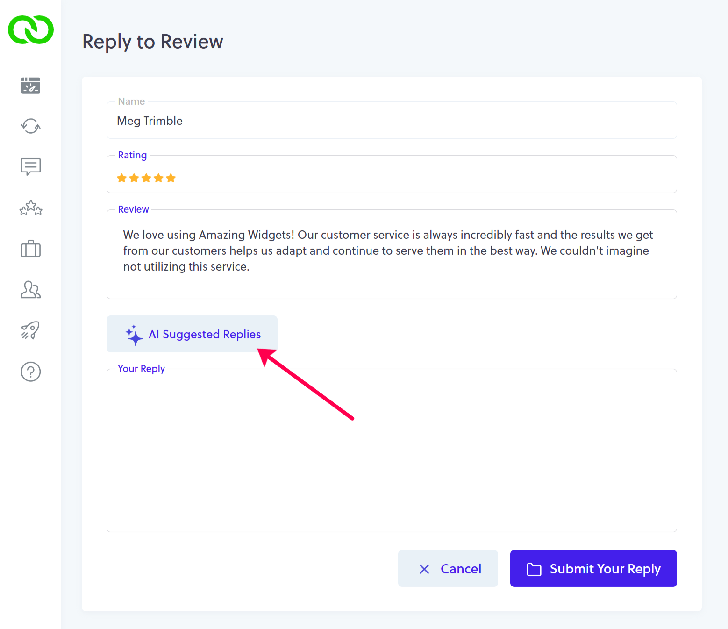Open the rocket launch sidebar icon

coord(31,330)
